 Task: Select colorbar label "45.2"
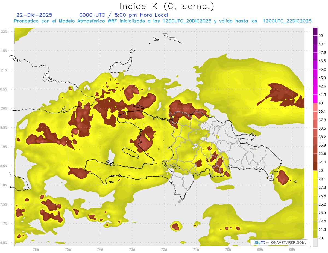pos(322,69)
